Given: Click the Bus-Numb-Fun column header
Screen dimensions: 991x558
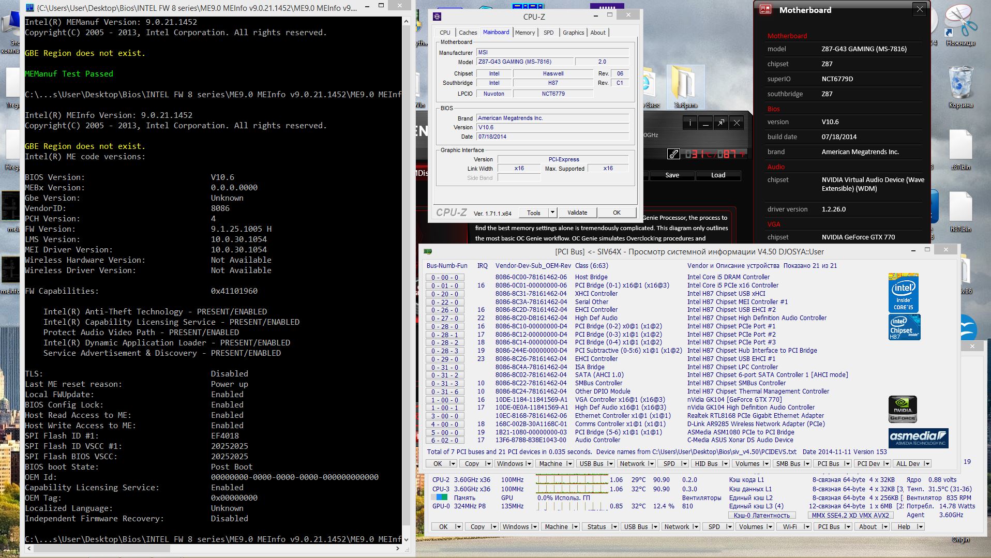Looking at the screenshot, I should tap(447, 266).
